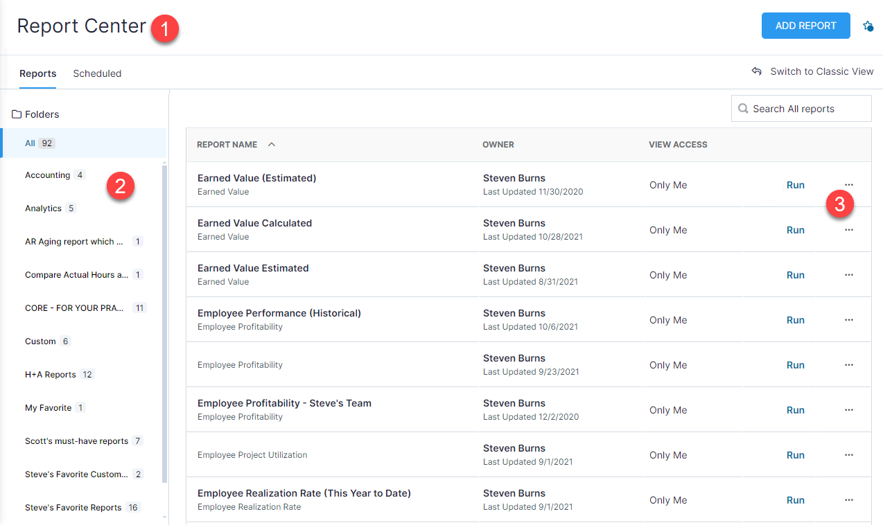Sort by Report Name using the caret arrow

coord(272,145)
